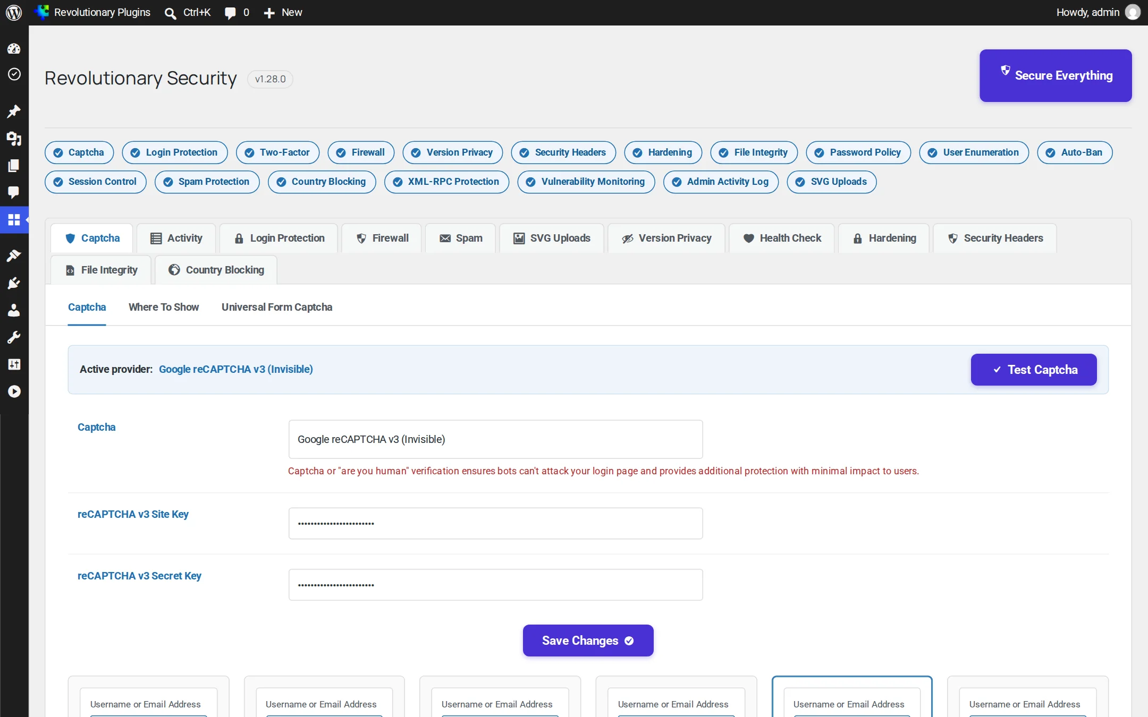Click the Admin Activity Log pill
Screen dimensions: 1148x717
721,182
